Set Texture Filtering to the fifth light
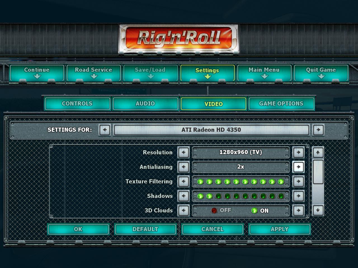Screen dimensions: 358x268 pyautogui.click(x=236, y=182)
